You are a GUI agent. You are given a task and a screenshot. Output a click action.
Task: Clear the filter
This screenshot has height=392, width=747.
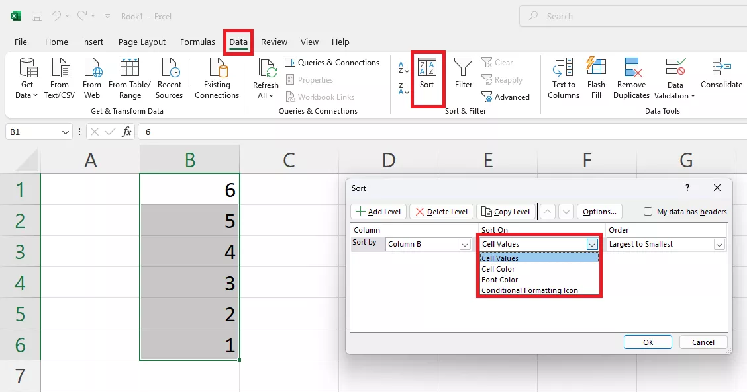point(497,63)
